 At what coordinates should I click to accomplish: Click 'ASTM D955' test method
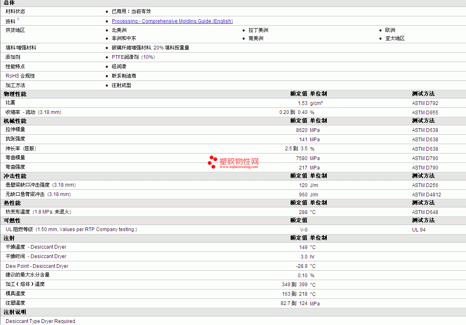point(425,113)
